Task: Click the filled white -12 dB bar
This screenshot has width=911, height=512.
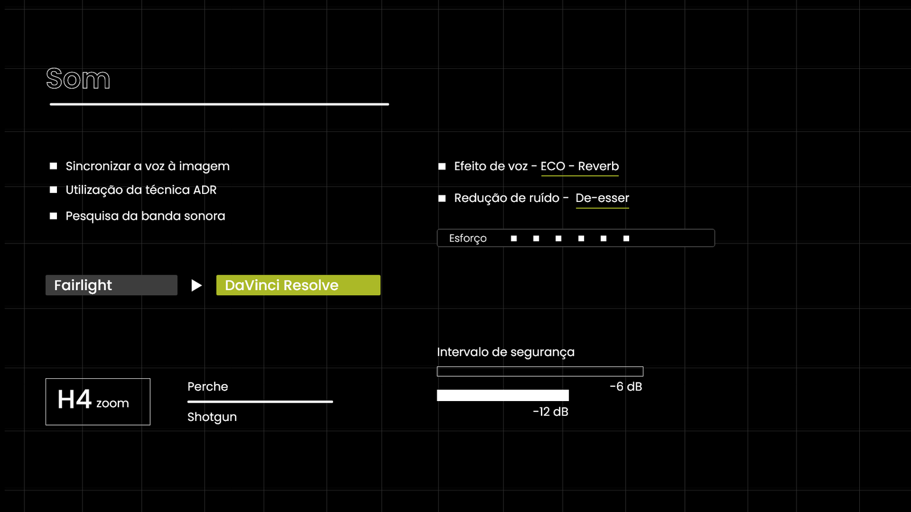Action: (x=502, y=395)
